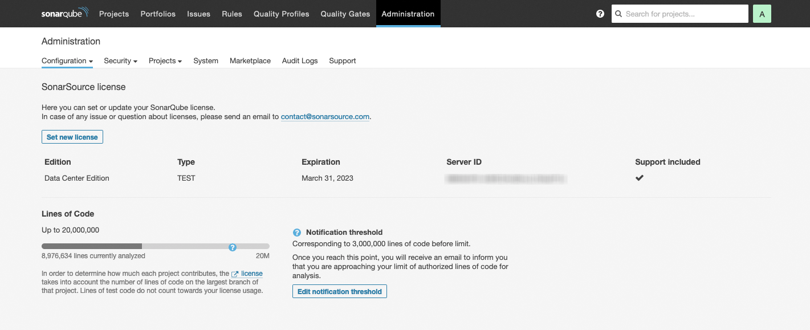Screen dimensions: 810x330
Task: Open the help question mark icon
Action: click(600, 13)
